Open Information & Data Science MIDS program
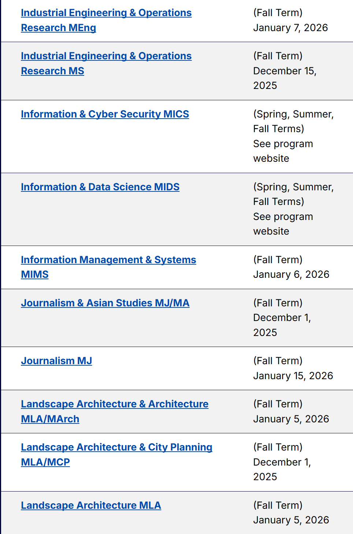 [100, 187]
